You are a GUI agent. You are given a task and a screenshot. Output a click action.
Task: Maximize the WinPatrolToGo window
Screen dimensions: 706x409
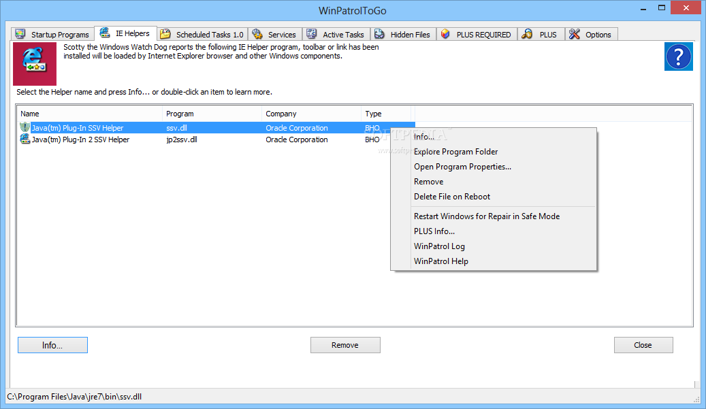pyautogui.click(x=662, y=7)
